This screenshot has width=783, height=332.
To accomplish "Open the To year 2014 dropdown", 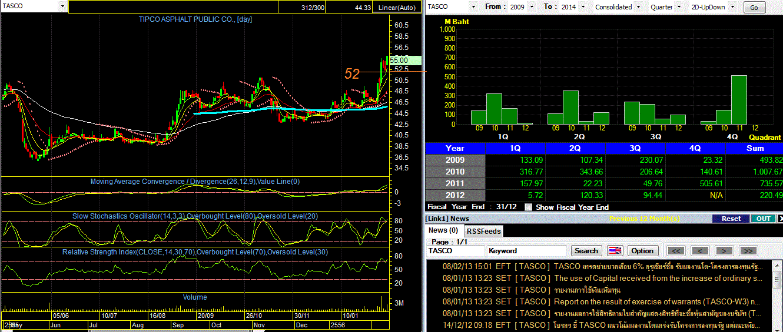I will pyautogui.click(x=583, y=7).
